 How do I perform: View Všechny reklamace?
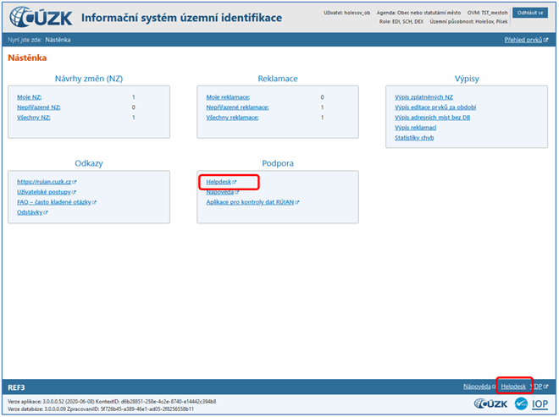232,118
